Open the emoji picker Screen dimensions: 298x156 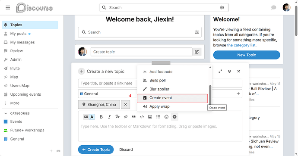166,117
